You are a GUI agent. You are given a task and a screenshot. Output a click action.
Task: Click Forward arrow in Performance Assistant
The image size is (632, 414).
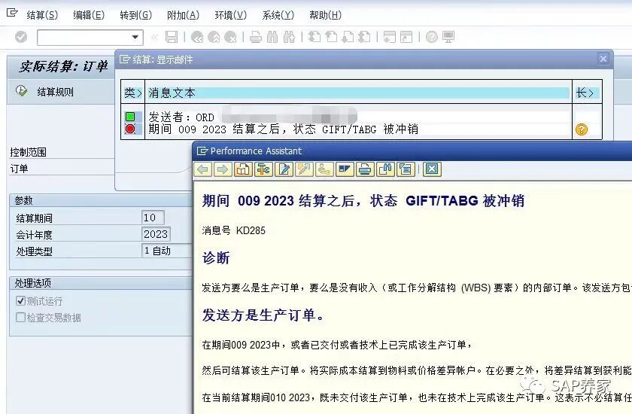click(x=222, y=169)
